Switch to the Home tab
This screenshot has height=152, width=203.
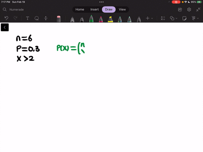coord(80,9)
